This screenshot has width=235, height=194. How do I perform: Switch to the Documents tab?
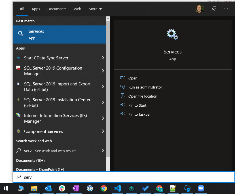(57, 9)
